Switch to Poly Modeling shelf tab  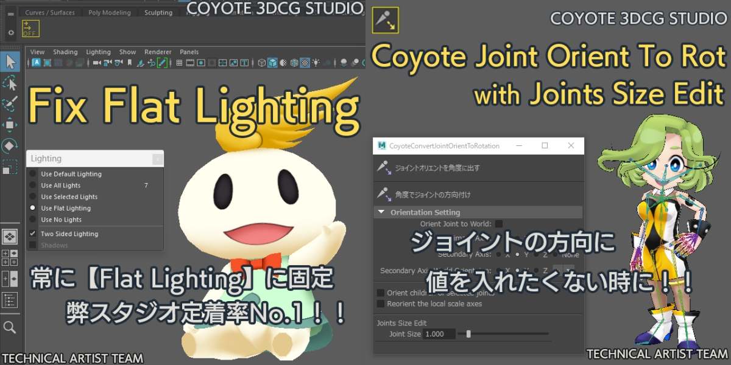pos(109,12)
